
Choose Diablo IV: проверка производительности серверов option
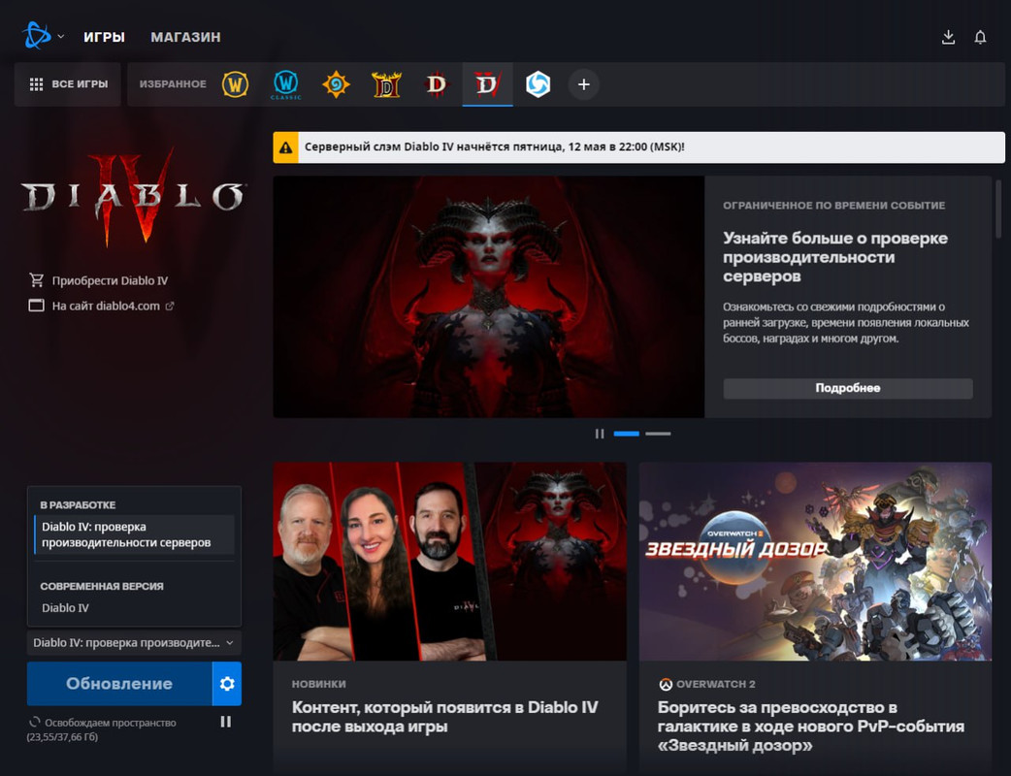point(134,534)
